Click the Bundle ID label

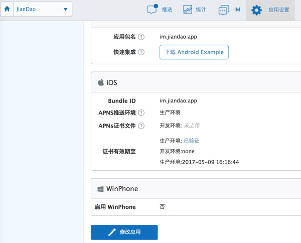(x=122, y=101)
